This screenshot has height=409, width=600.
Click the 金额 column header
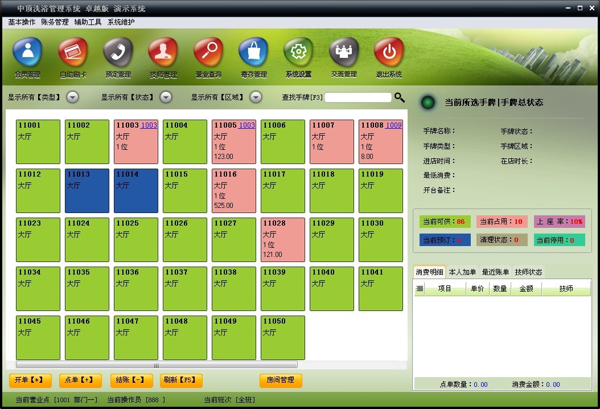pyautogui.click(x=526, y=288)
